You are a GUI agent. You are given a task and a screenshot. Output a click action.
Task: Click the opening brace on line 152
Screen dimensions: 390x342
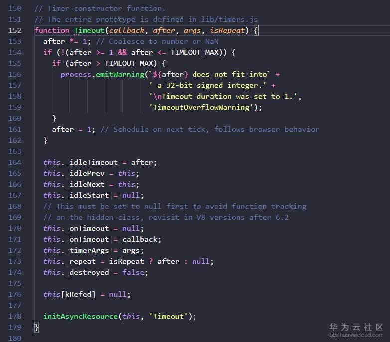(256, 30)
